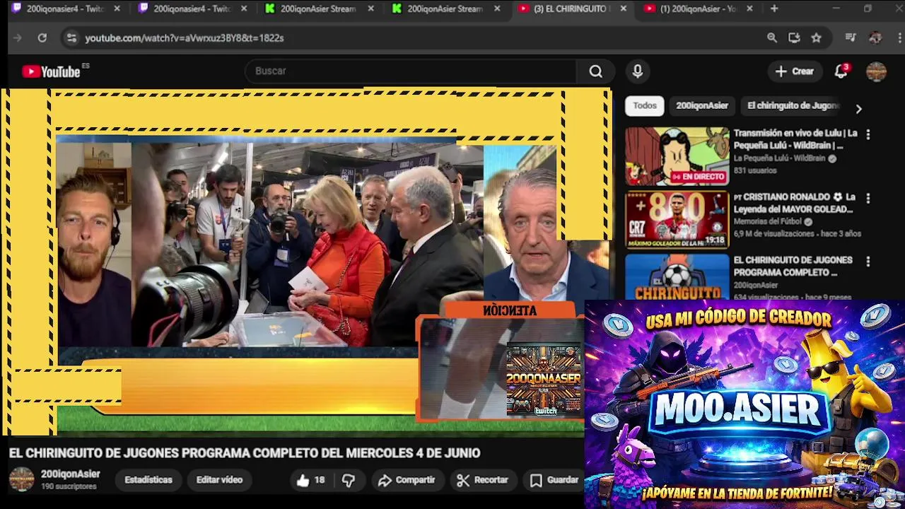Click the 200iqonAsier channel name link

[70, 474]
